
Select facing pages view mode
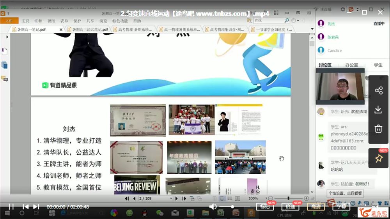230,198
